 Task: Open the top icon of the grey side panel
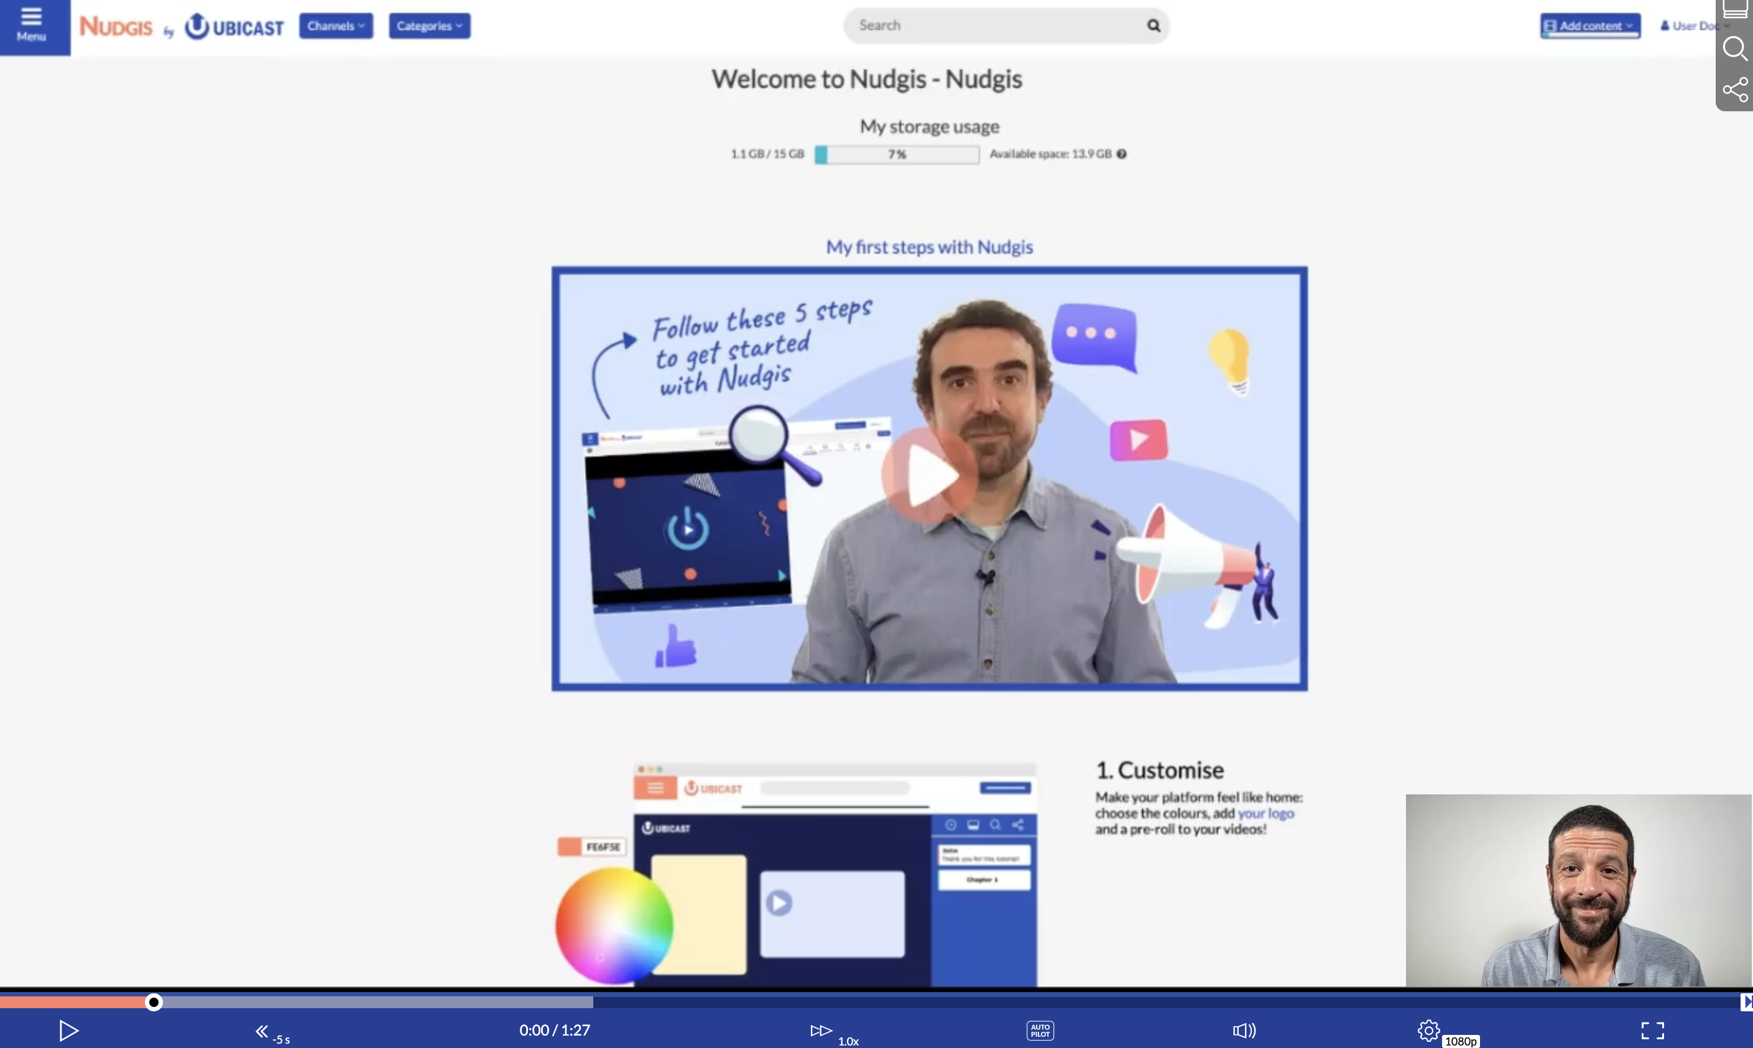(1736, 10)
